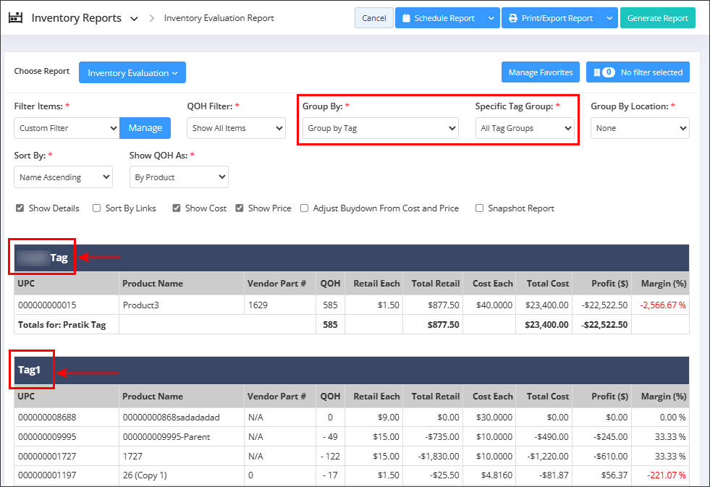Image resolution: width=710 pixels, height=487 pixels.
Task: Toggle the Show Cost checkbox
Action: click(176, 208)
